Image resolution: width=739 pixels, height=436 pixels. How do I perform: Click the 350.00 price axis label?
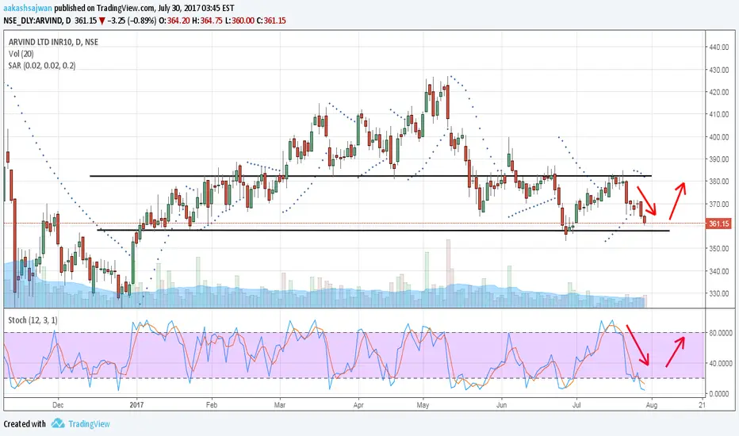pos(719,248)
